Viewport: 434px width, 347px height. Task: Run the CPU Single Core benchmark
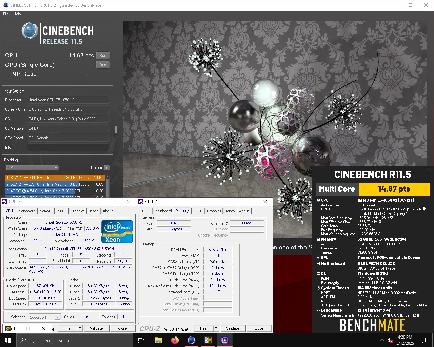pos(103,65)
